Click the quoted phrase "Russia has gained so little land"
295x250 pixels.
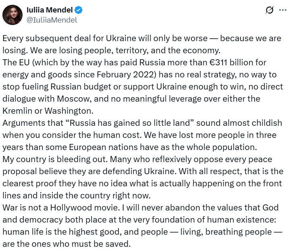coord(130,123)
